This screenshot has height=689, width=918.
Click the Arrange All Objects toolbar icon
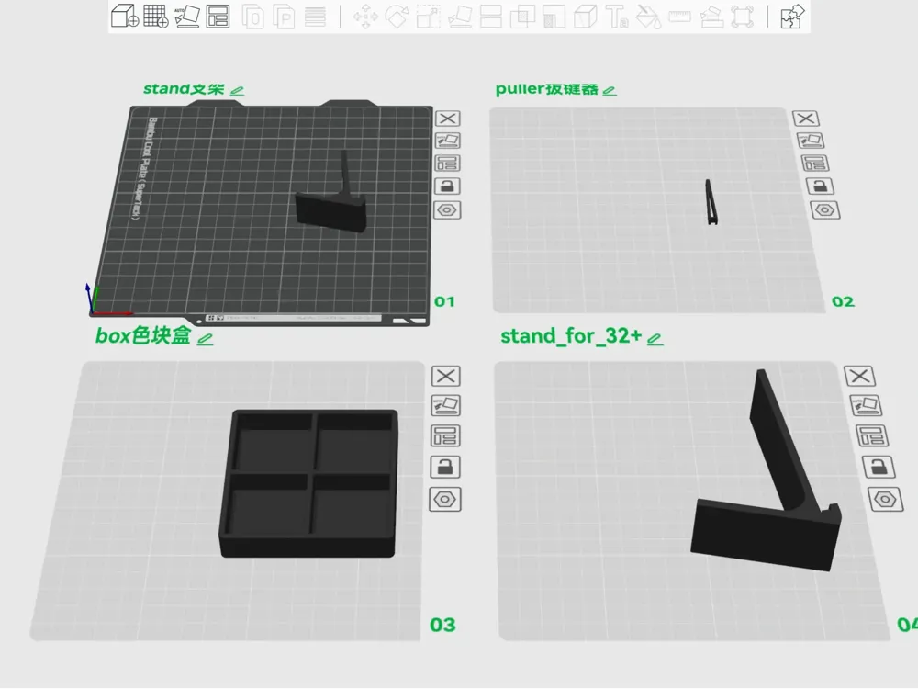(218, 17)
